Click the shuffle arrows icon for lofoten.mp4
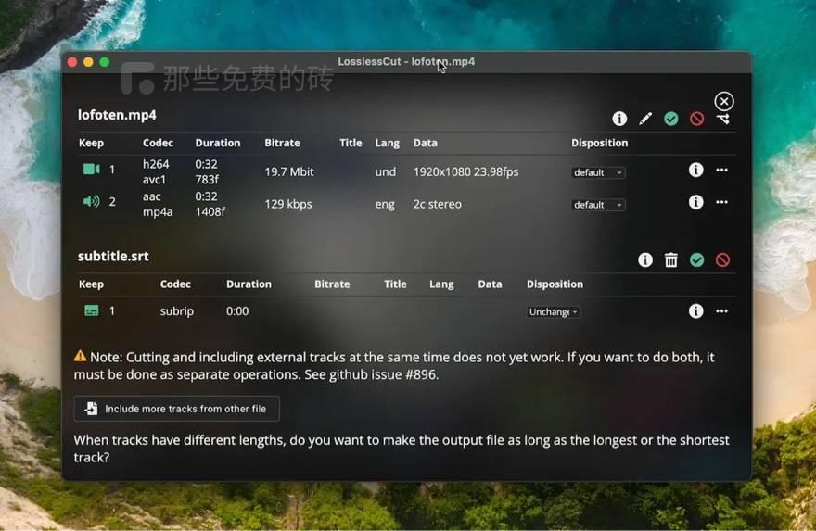Viewport: 816px width, 531px height. [x=723, y=120]
